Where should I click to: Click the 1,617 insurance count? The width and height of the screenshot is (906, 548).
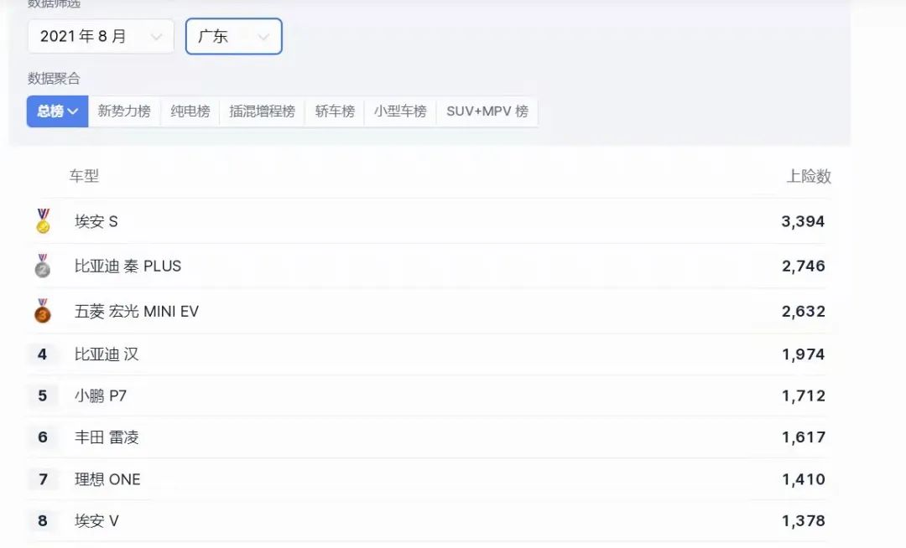click(x=803, y=437)
